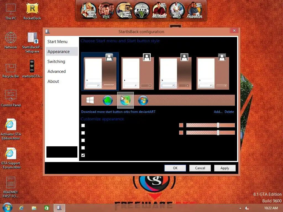Open the green Store icon on the taskbar
The width and height of the screenshot is (283, 212).
tap(46, 208)
